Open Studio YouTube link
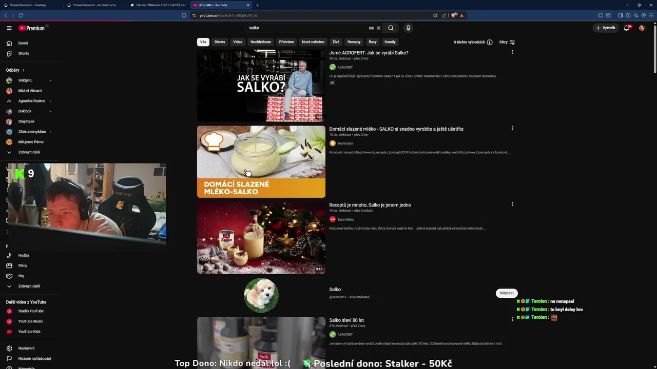 [30, 311]
